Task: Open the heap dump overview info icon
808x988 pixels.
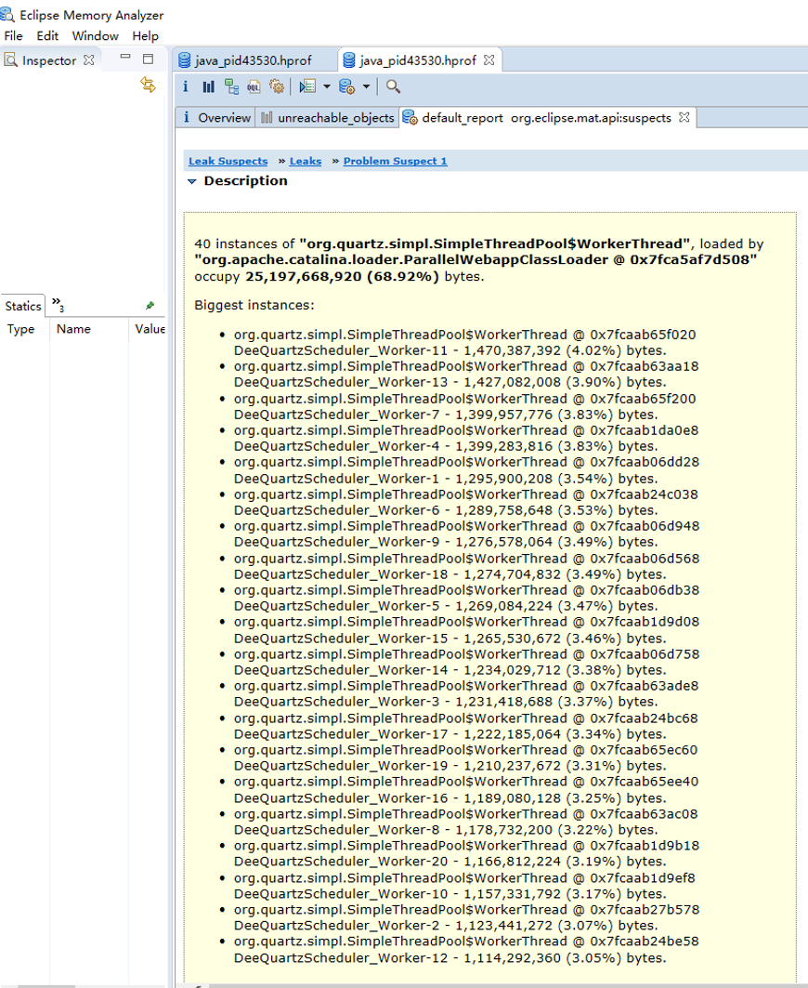Action: [x=185, y=86]
